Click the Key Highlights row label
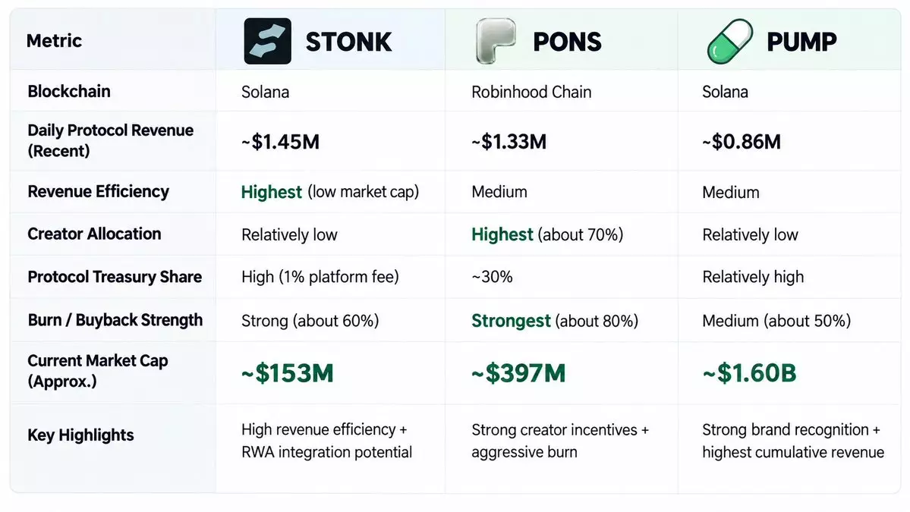The height and width of the screenshot is (512, 910). tap(80, 435)
